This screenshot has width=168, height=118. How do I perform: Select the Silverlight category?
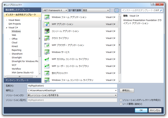click(x=17, y=58)
